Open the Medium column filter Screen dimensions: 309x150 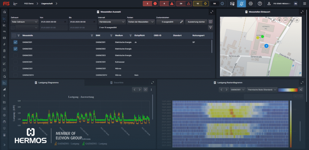[130, 35]
